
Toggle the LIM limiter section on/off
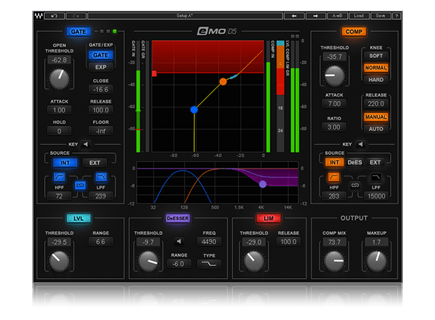tap(268, 218)
